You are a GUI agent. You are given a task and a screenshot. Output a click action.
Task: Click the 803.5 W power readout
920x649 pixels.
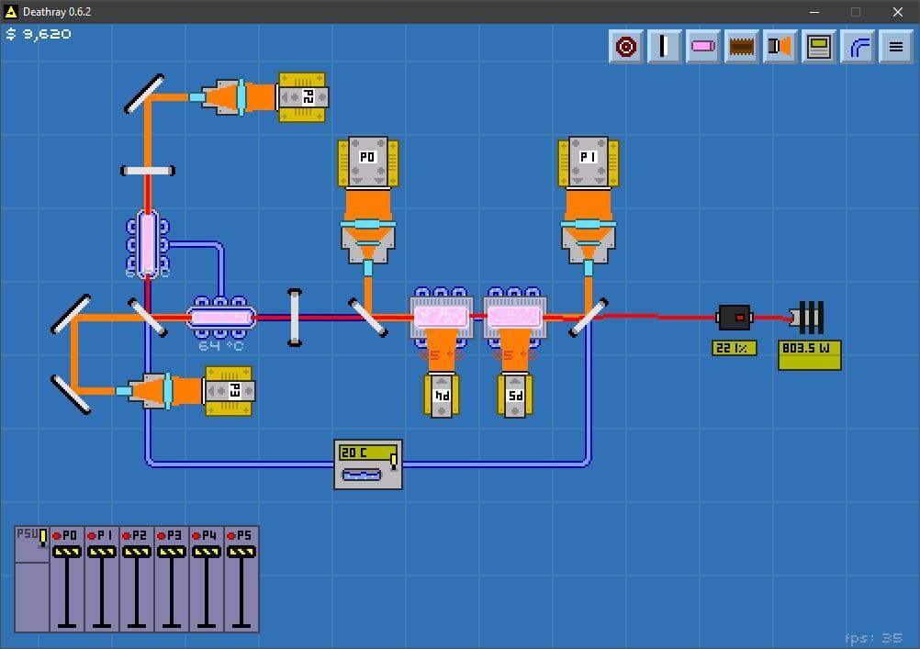pyautogui.click(x=809, y=354)
